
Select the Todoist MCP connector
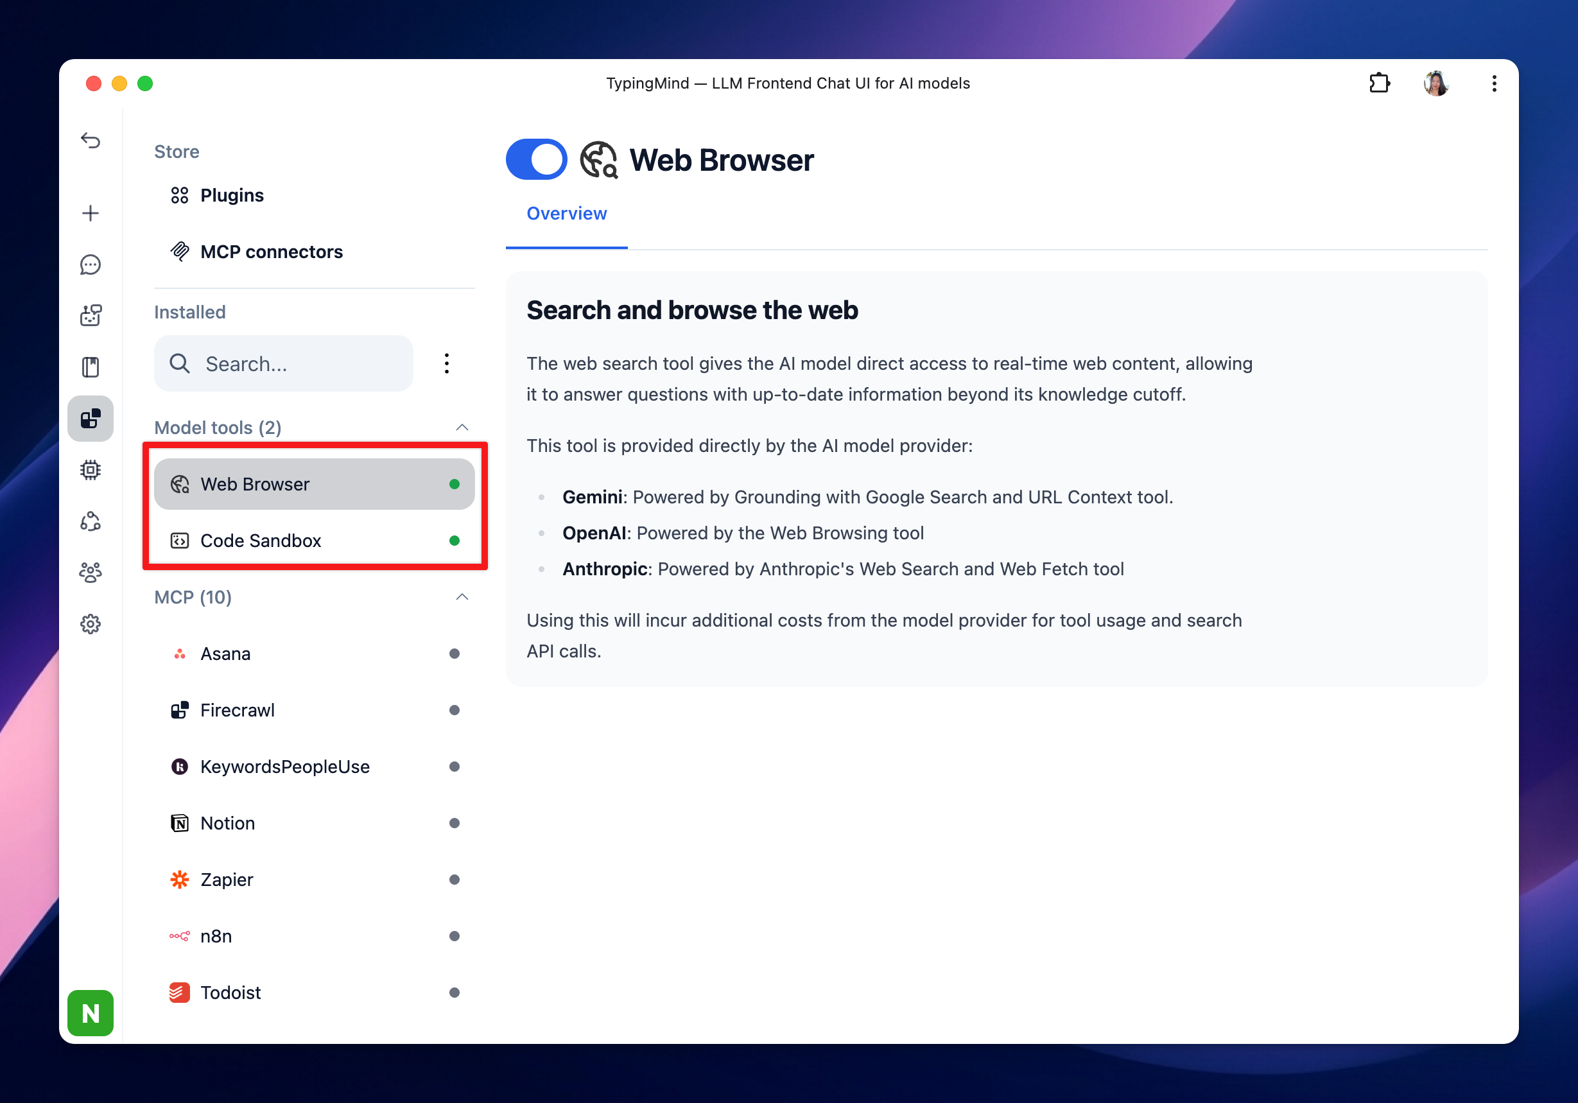[x=314, y=993]
